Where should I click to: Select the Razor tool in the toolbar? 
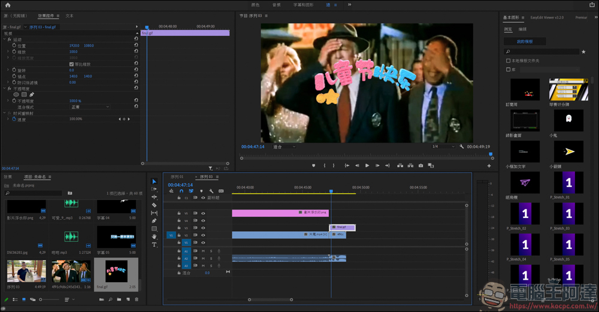(154, 205)
